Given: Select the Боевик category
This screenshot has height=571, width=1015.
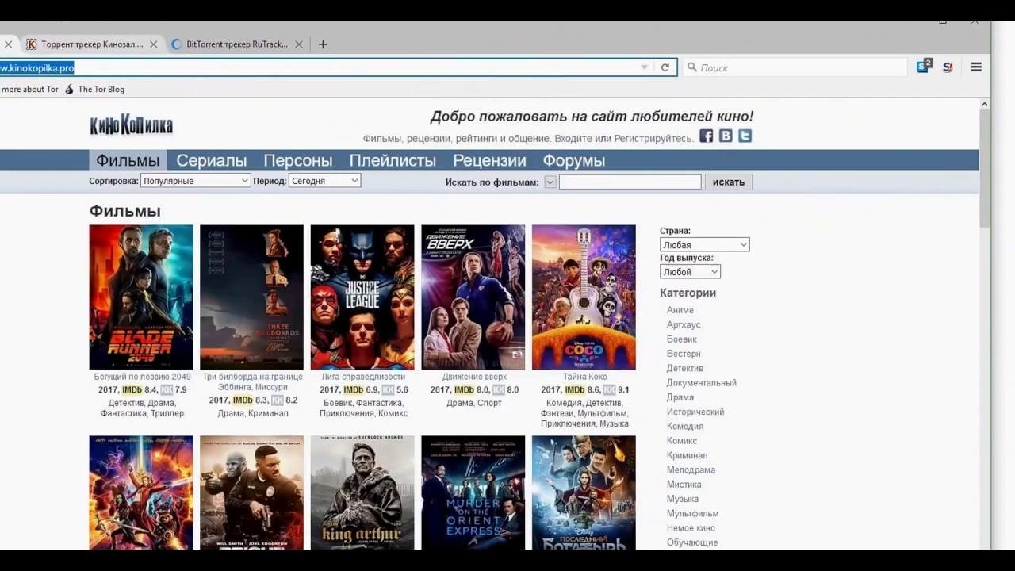Looking at the screenshot, I should [x=682, y=339].
